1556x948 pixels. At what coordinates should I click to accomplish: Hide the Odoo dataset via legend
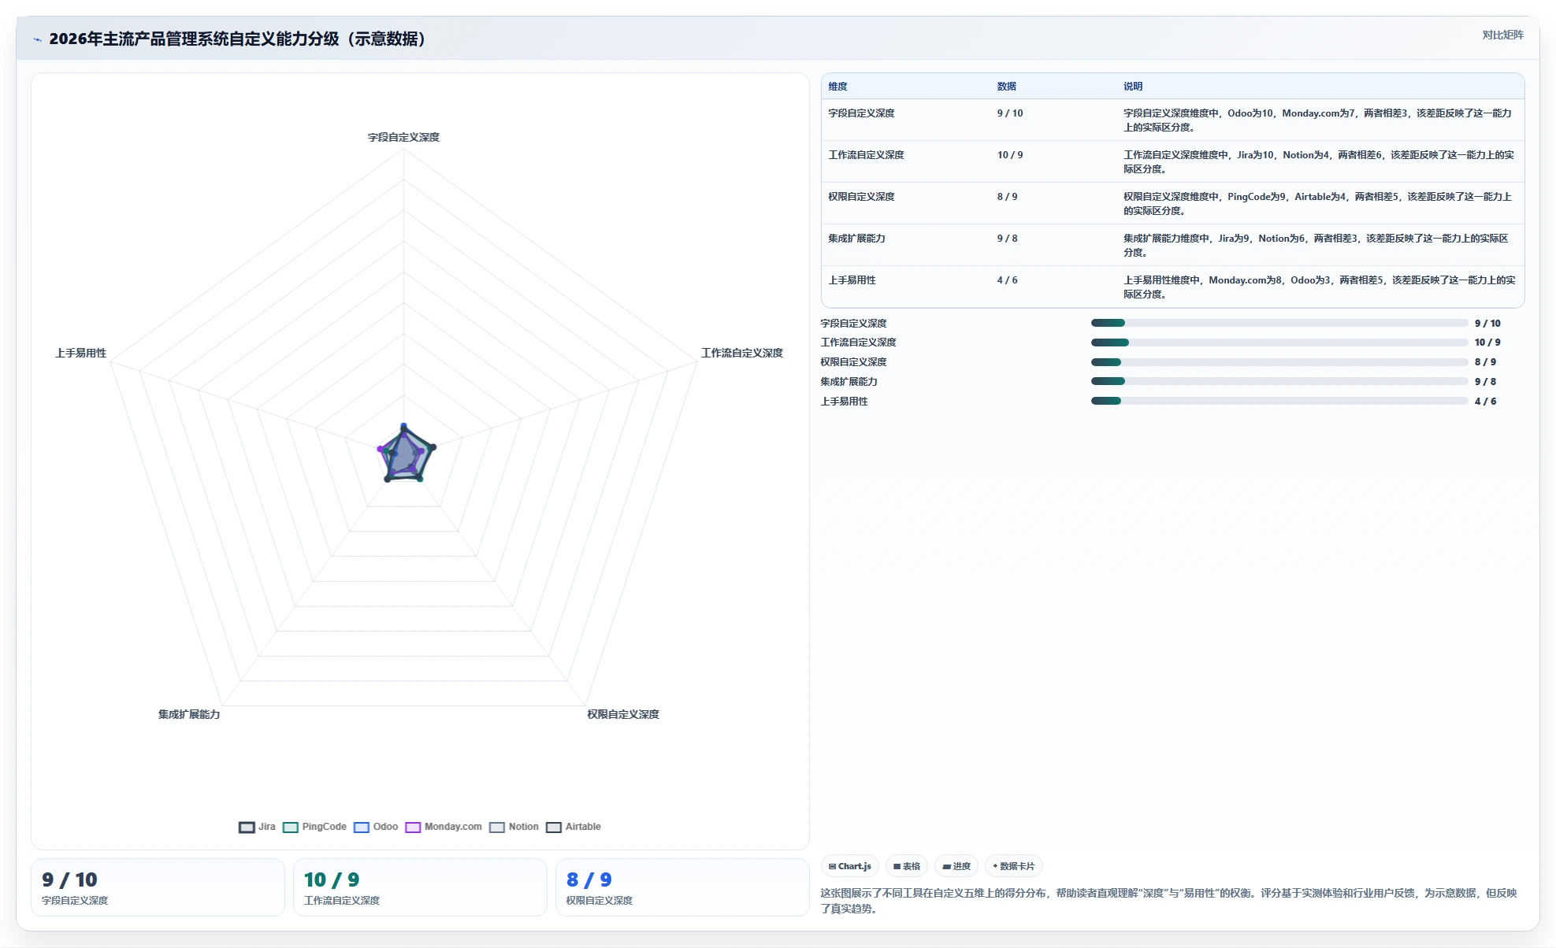point(376,827)
